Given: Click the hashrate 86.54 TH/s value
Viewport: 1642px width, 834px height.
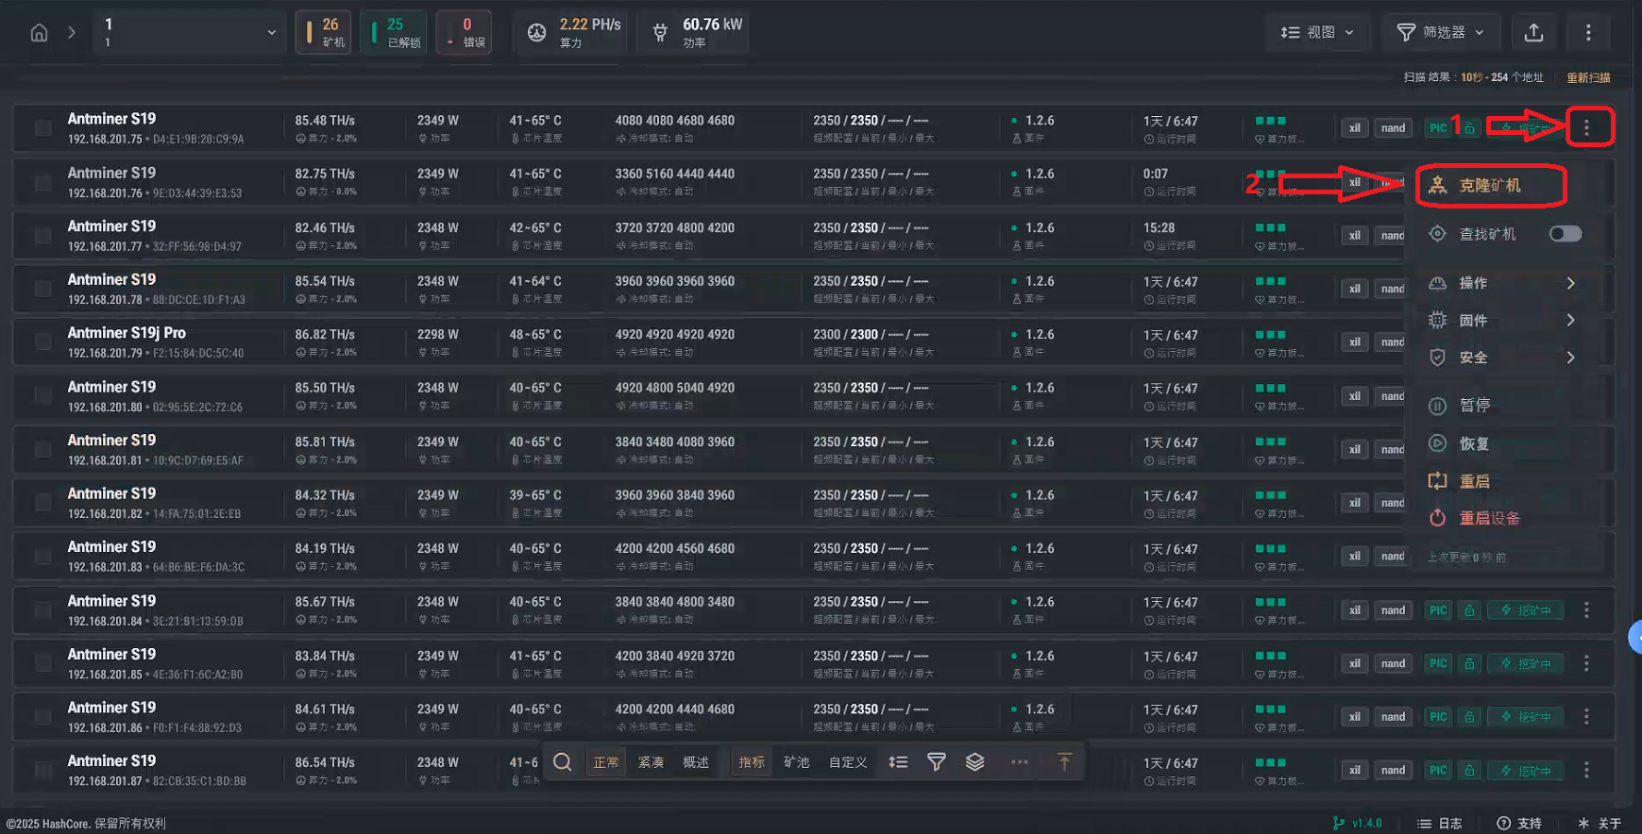Looking at the screenshot, I should point(325,762).
